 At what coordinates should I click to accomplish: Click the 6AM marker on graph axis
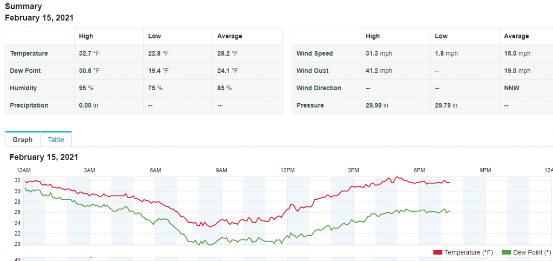tap(155, 170)
